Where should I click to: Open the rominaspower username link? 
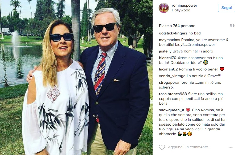tap(184, 5)
